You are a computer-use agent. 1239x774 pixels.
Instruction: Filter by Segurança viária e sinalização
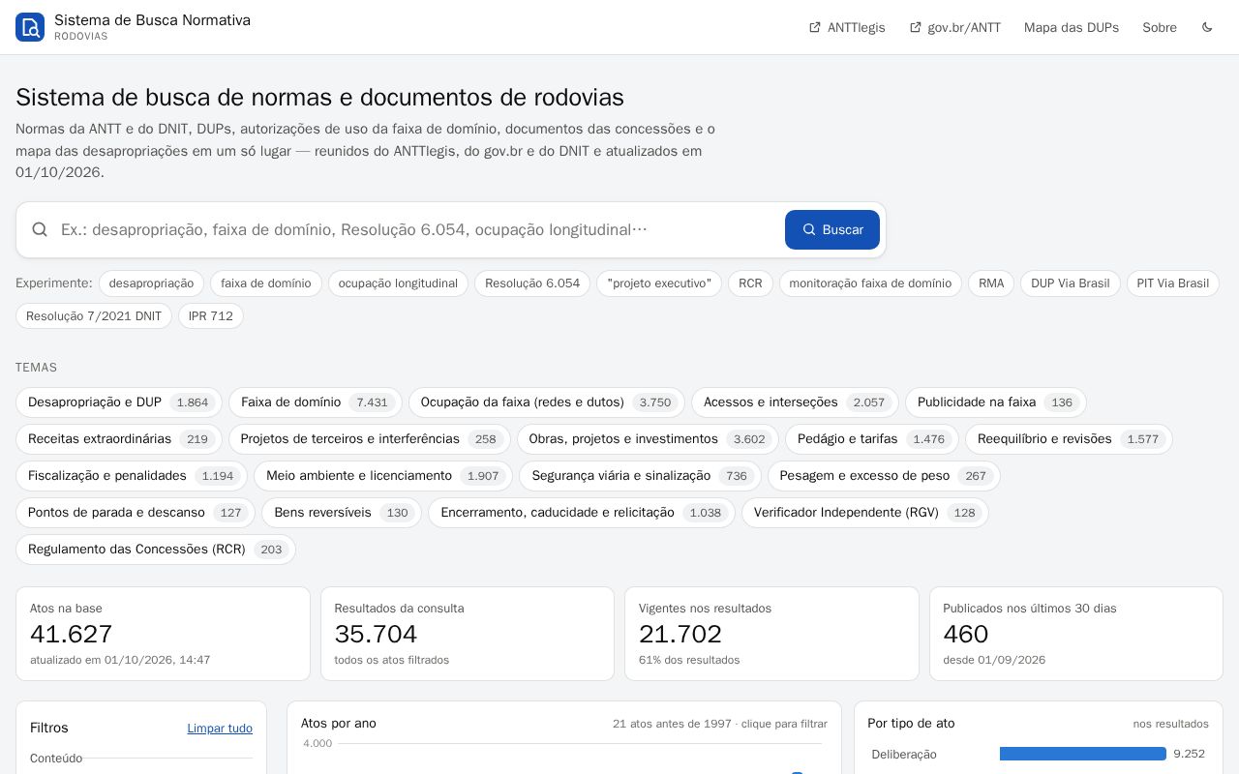[640, 476]
